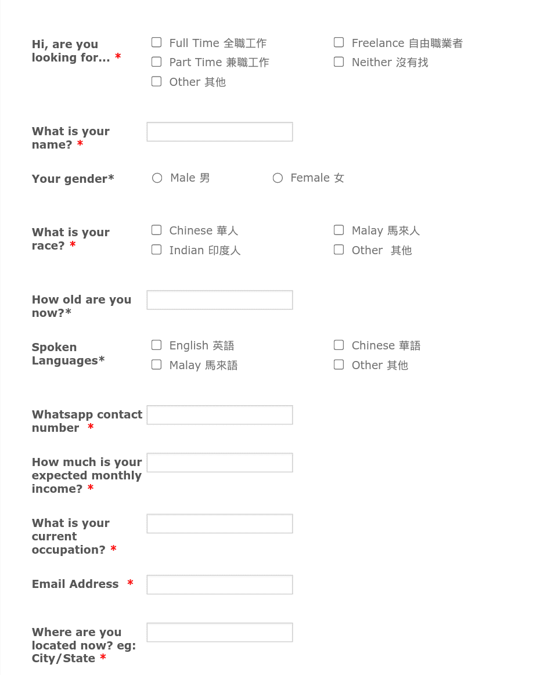The width and height of the screenshot is (540, 675).
Task: Check the Malay 馬來語 language checkbox
Action: tap(156, 364)
